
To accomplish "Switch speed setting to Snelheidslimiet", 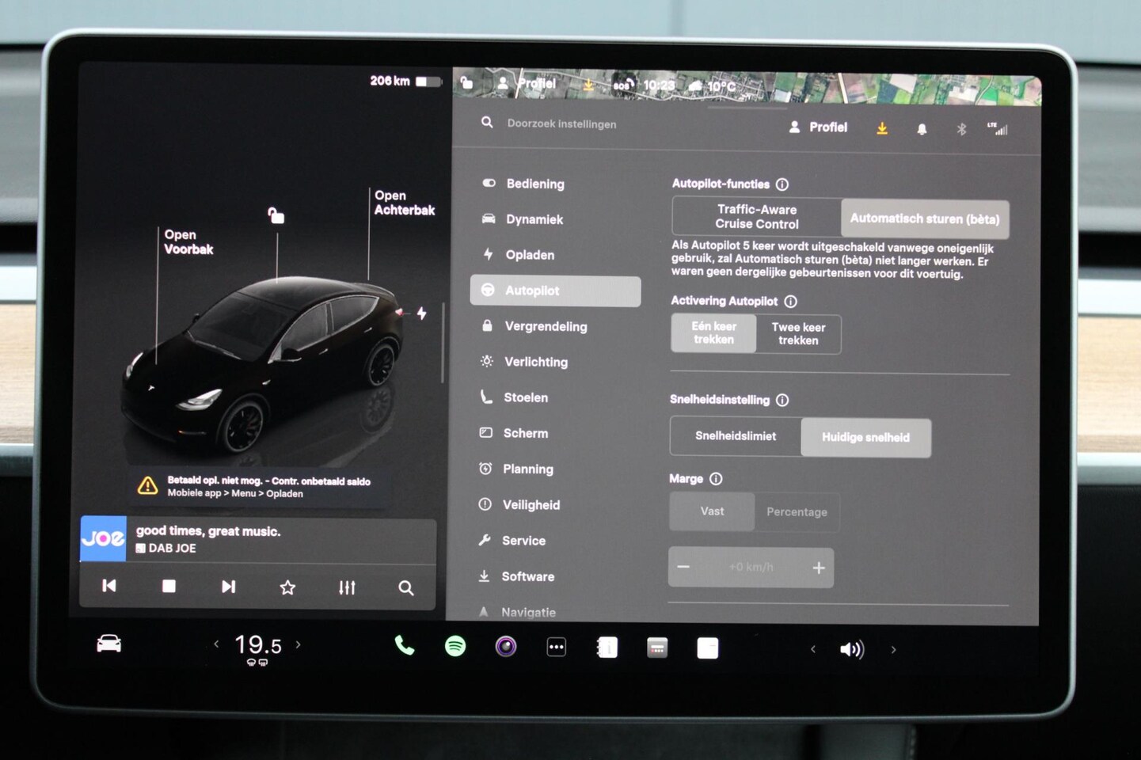I will coord(736,436).
